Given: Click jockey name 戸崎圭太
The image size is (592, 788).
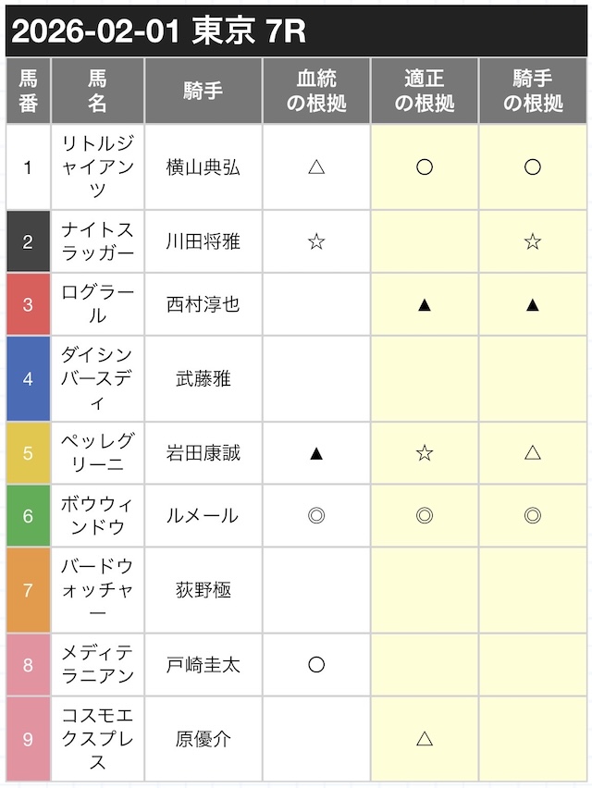Looking at the screenshot, I should point(203,664).
